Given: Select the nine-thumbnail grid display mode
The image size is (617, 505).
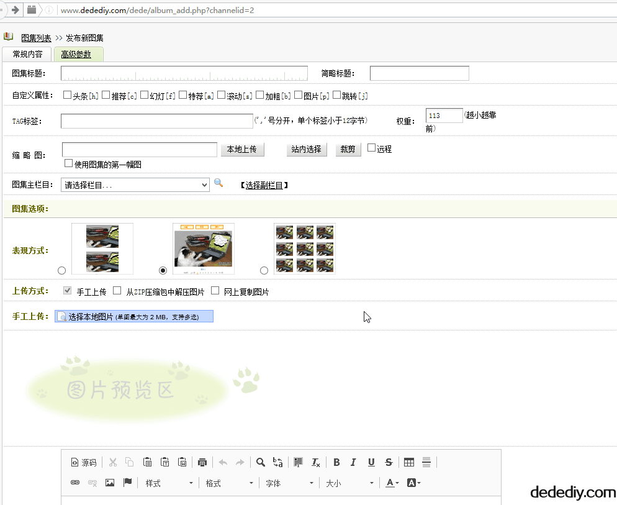Looking at the screenshot, I should (264, 270).
